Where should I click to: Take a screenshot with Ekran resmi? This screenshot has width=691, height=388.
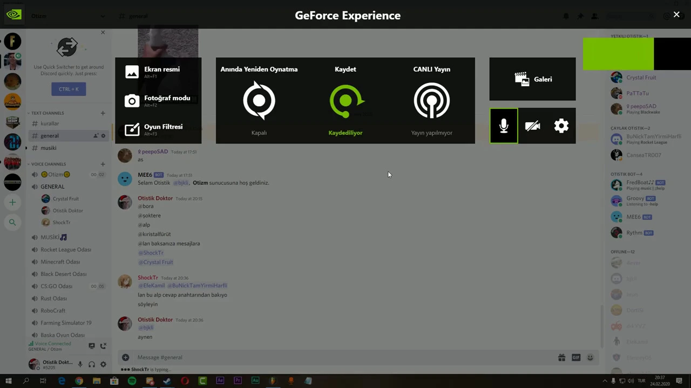pyautogui.click(x=158, y=72)
